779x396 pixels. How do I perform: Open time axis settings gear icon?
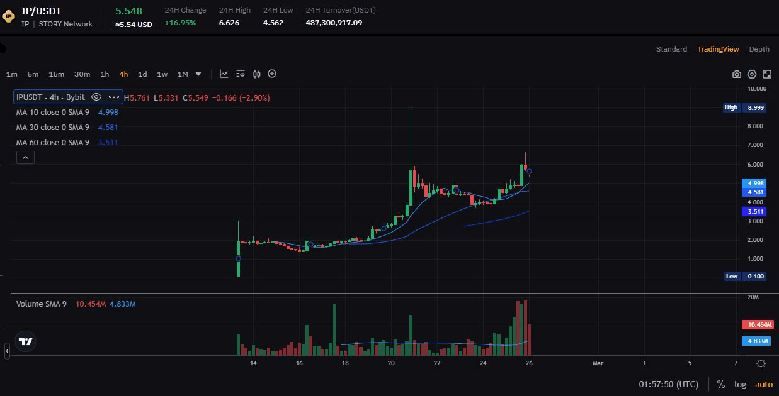pos(761,364)
